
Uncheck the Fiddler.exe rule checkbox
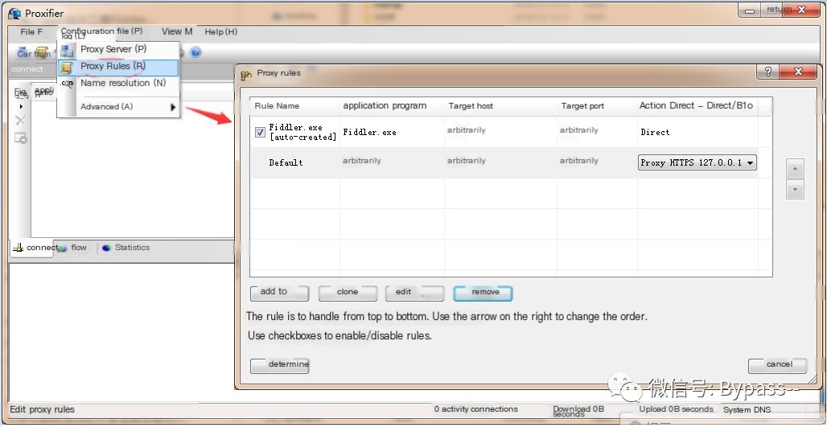pos(260,133)
